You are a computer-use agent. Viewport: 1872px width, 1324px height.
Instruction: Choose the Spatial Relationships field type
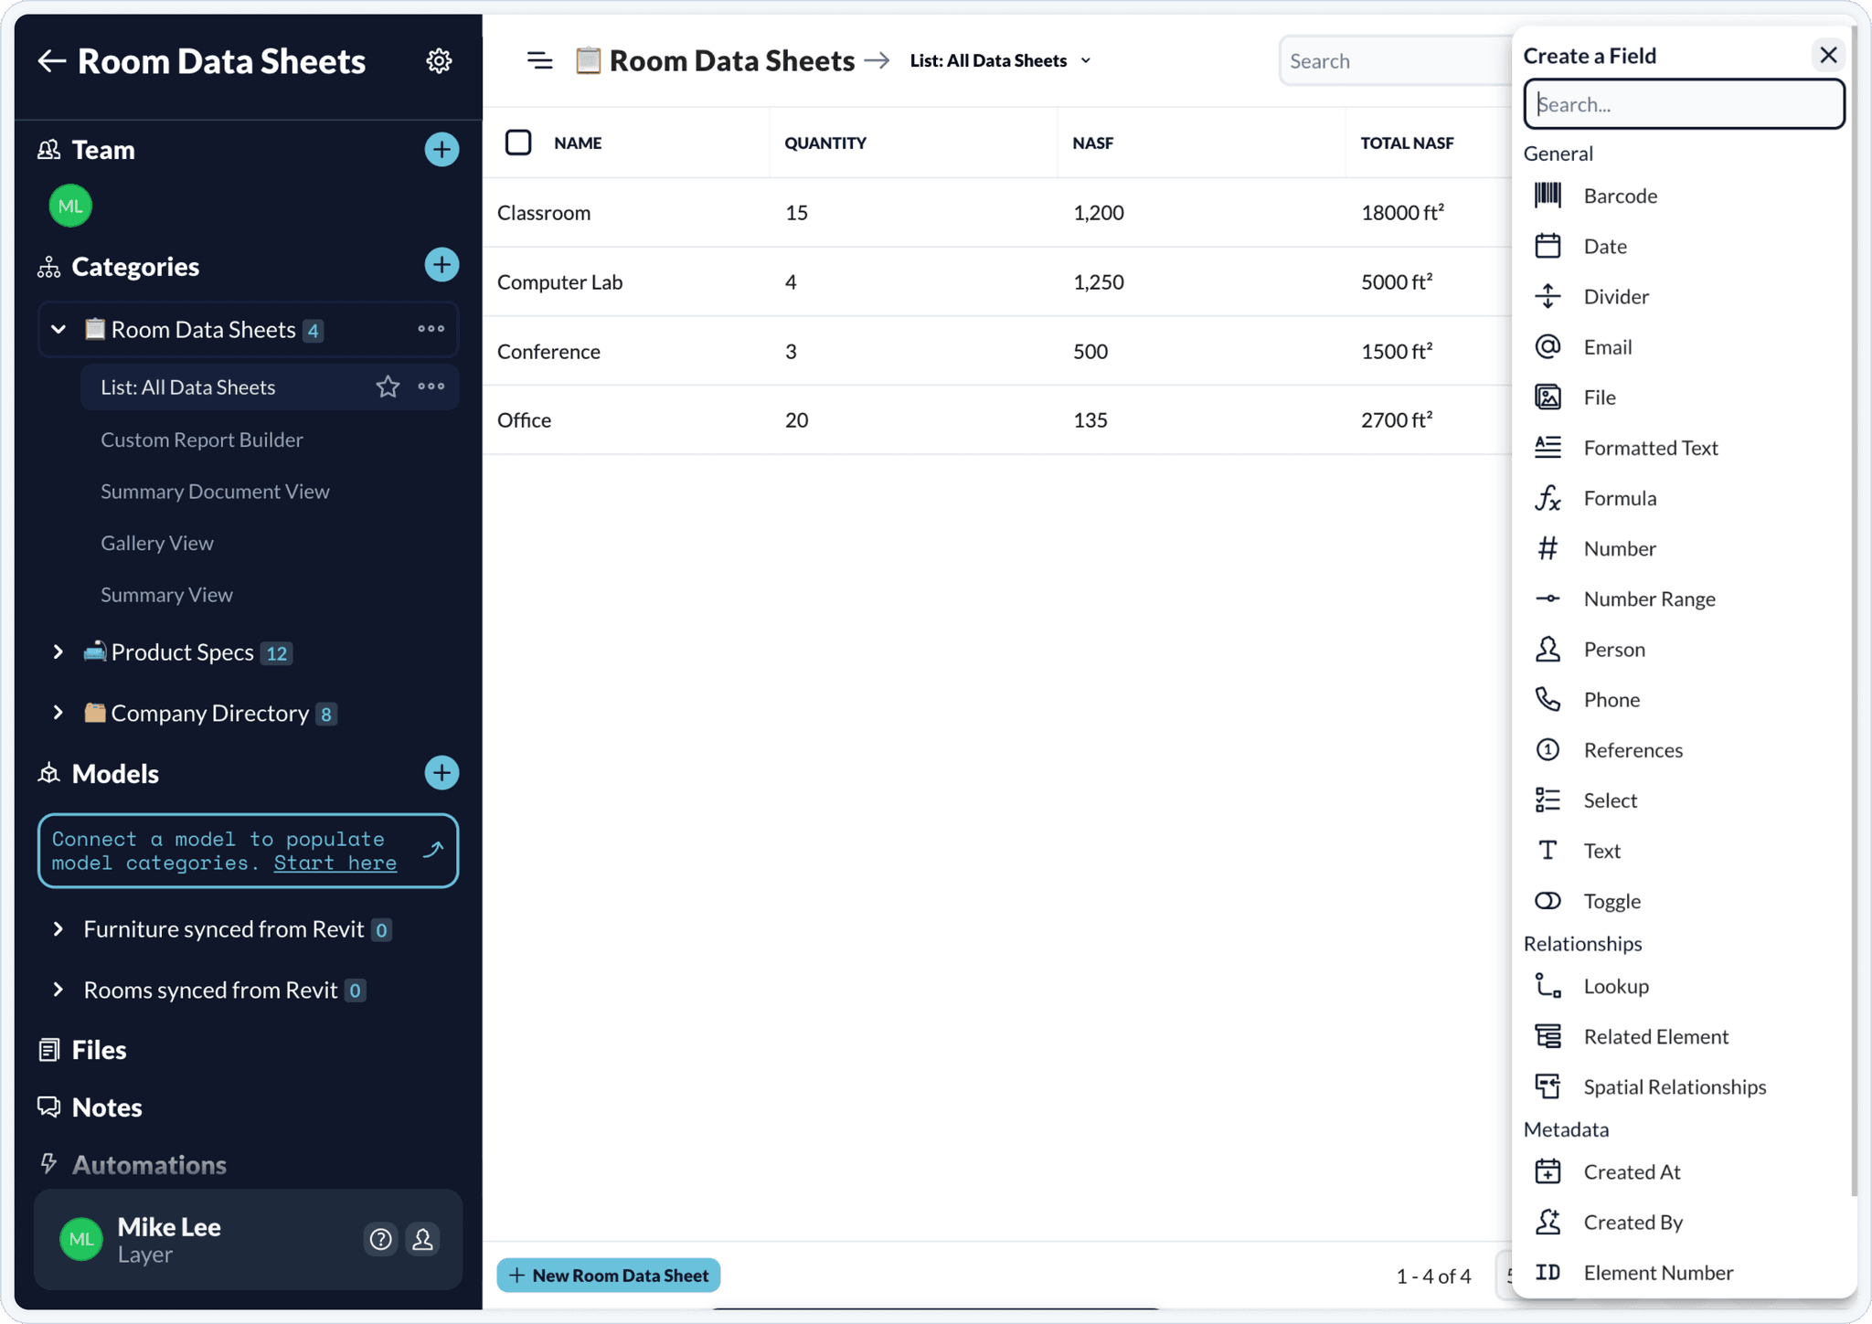[x=1675, y=1086]
